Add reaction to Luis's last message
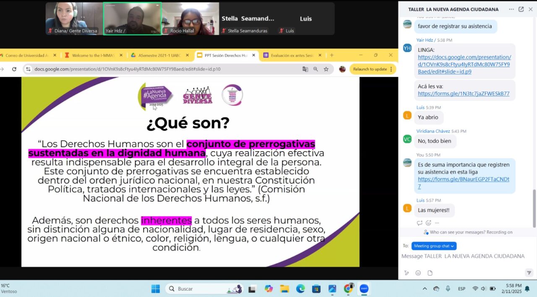The height and width of the screenshot is (297, 537). pos(428,223)
